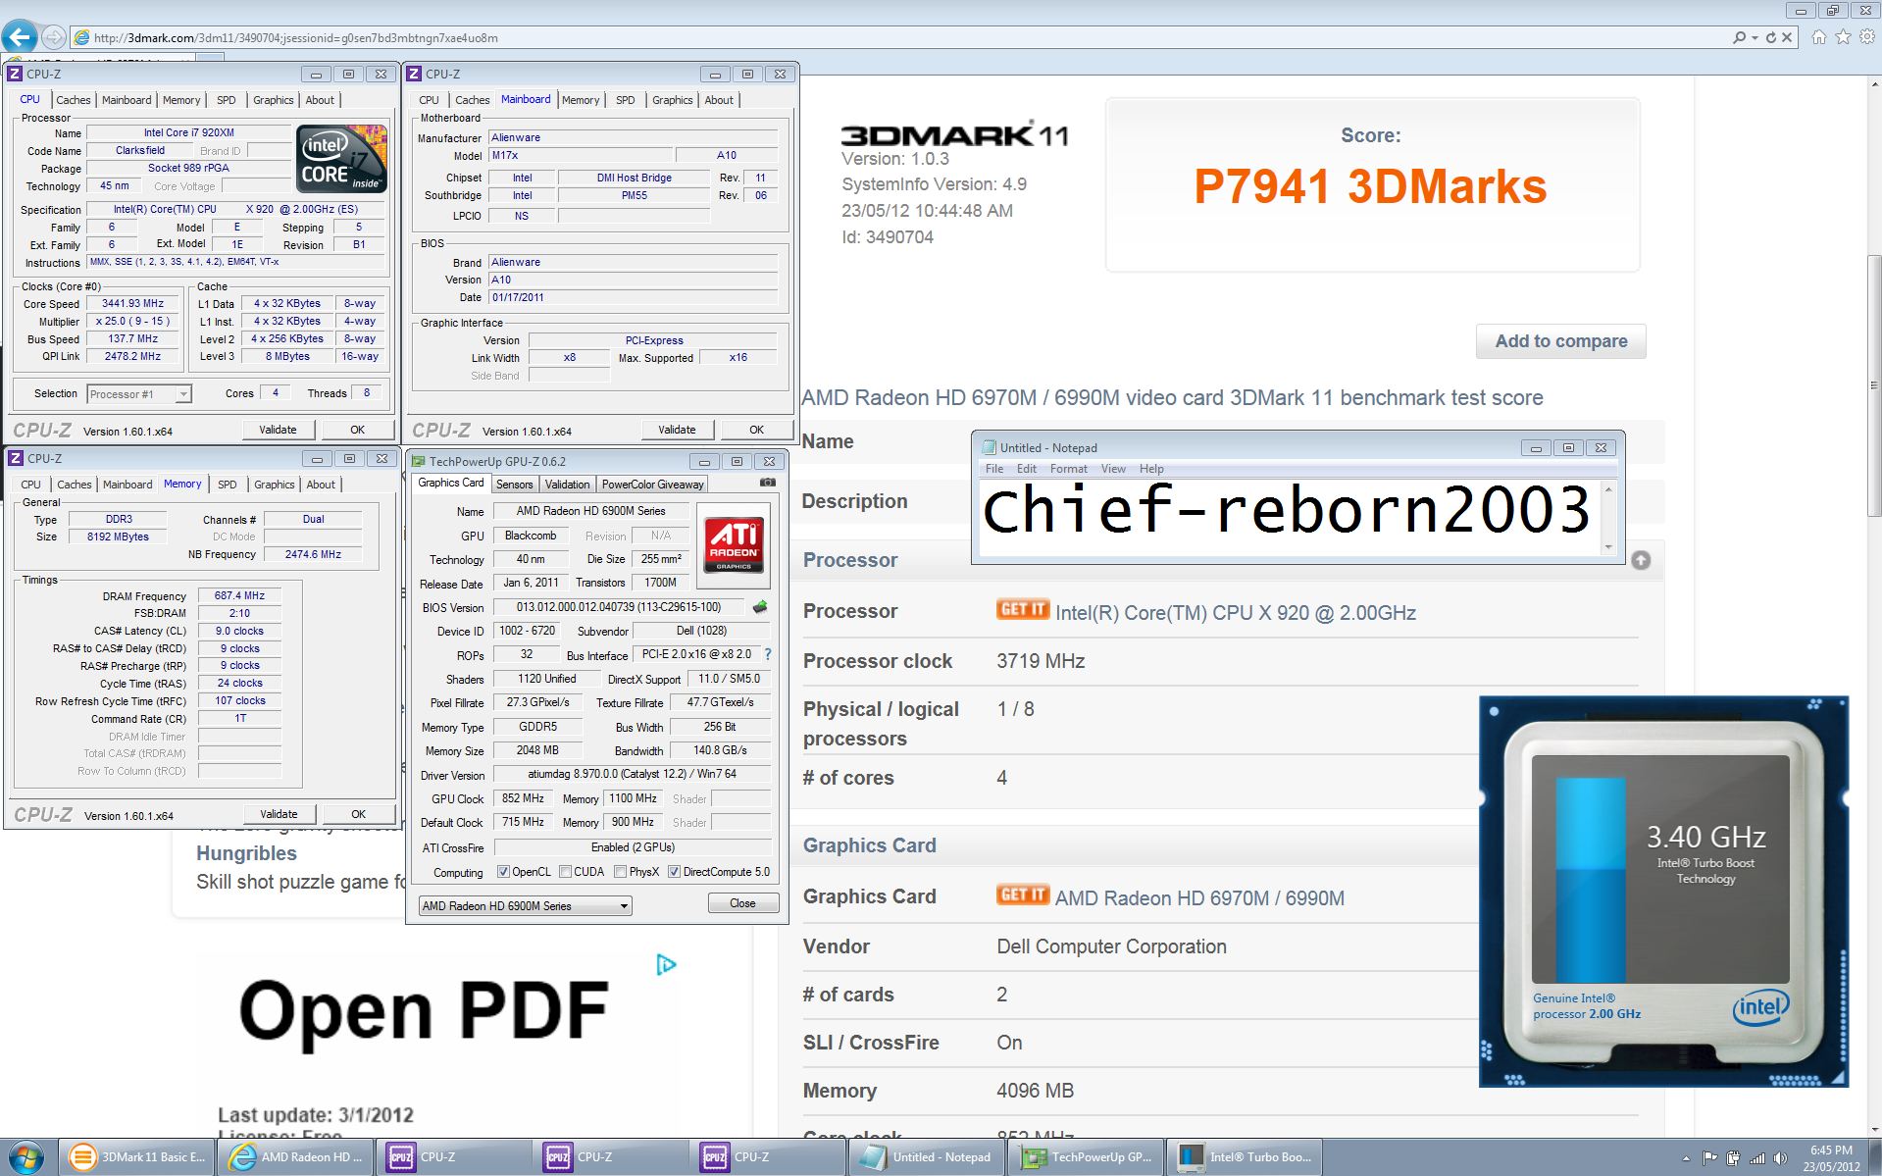
Task: Open the address bar search dropdown arrow
Action: [1754, 37]
